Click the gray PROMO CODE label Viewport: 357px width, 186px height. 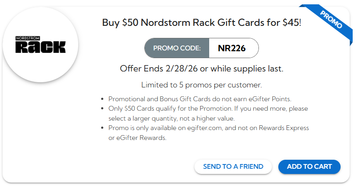click(x=177, y=48)
